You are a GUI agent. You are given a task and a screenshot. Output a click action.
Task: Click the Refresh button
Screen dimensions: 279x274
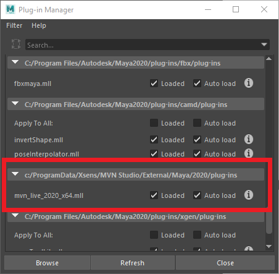pos(133,263)
